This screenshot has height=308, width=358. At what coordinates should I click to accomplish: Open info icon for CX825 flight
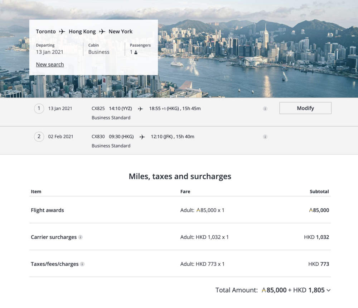coord(265,109)
